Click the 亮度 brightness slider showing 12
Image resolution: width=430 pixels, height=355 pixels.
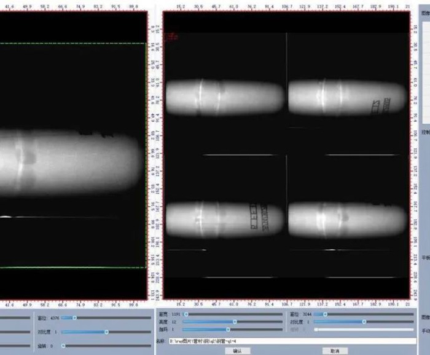234,321
